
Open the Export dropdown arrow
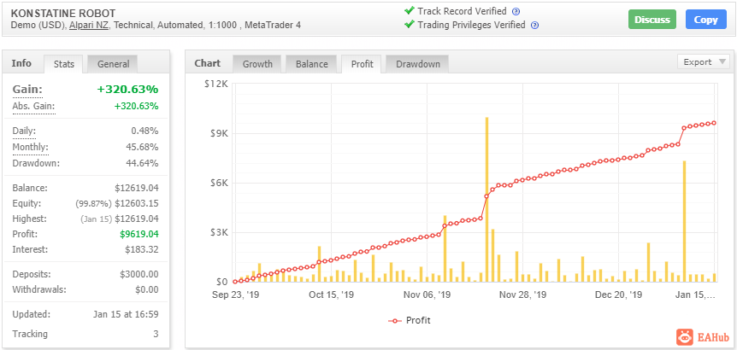[x=722, y=62]
